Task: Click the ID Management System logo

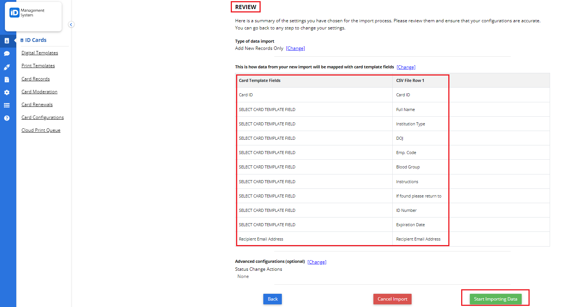Action: tap(27, 13)
